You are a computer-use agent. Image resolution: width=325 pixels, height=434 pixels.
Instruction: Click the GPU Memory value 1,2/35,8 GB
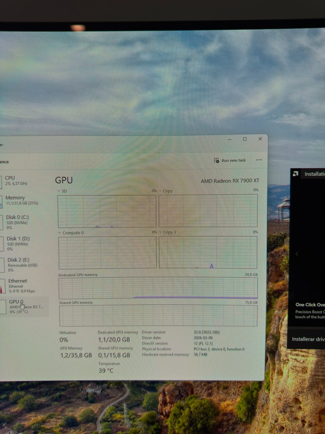[x=76, y=355]
